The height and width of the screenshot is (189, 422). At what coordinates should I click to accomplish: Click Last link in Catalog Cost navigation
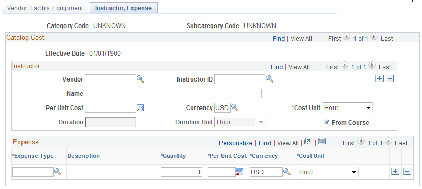[x=387, y=39]
